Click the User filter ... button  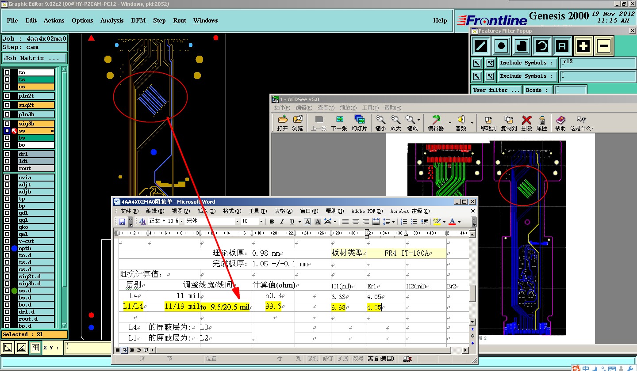pyautogui.click(x=496, y=90)
